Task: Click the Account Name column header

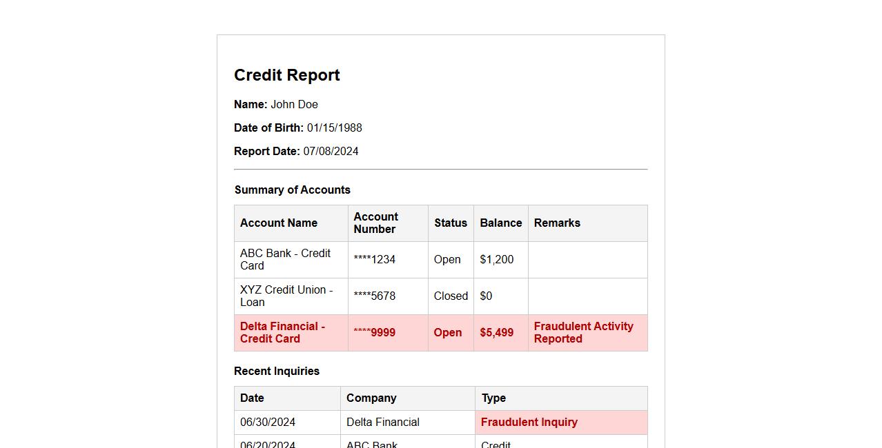Action: [x=279, y=223]
